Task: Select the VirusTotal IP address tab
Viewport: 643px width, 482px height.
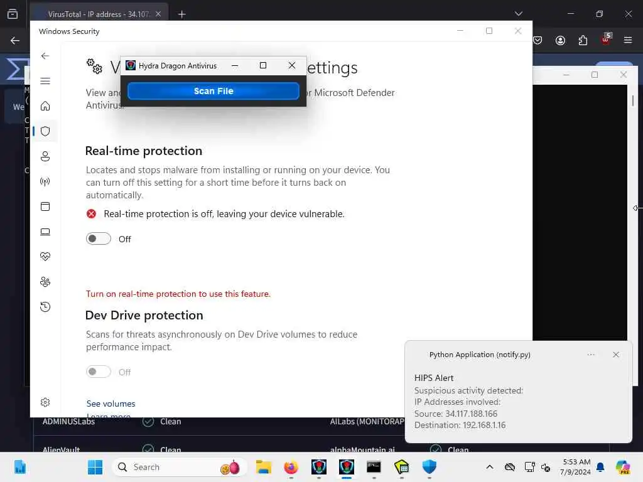Action: (99, 14)
